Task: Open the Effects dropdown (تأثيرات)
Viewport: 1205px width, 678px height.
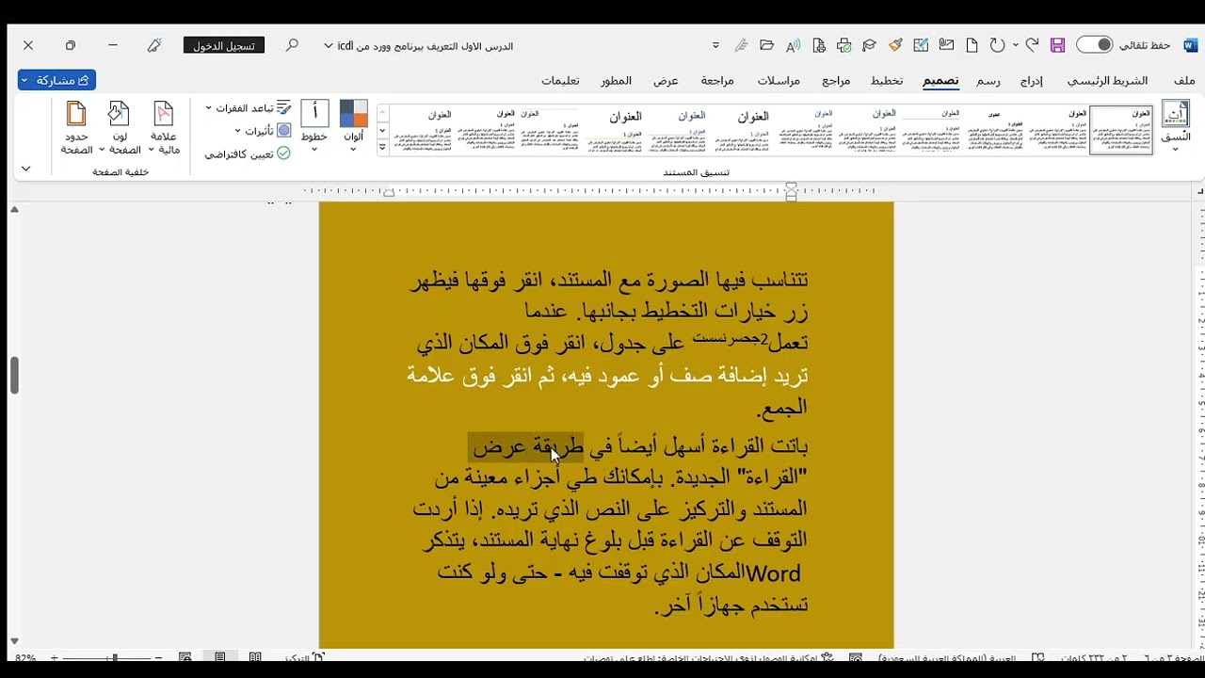Action: pos(263,131)
